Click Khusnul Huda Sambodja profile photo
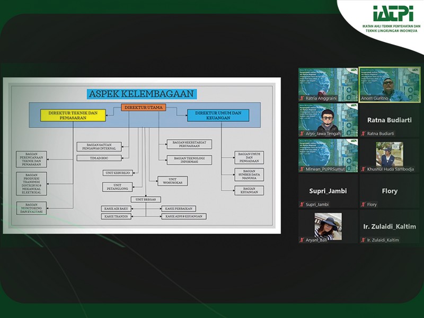This screenshot has width=424, height=318. [390, 154]
